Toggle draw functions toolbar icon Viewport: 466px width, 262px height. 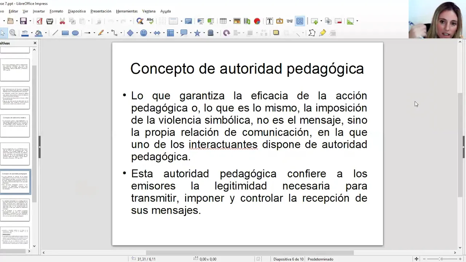click(300, 21)
